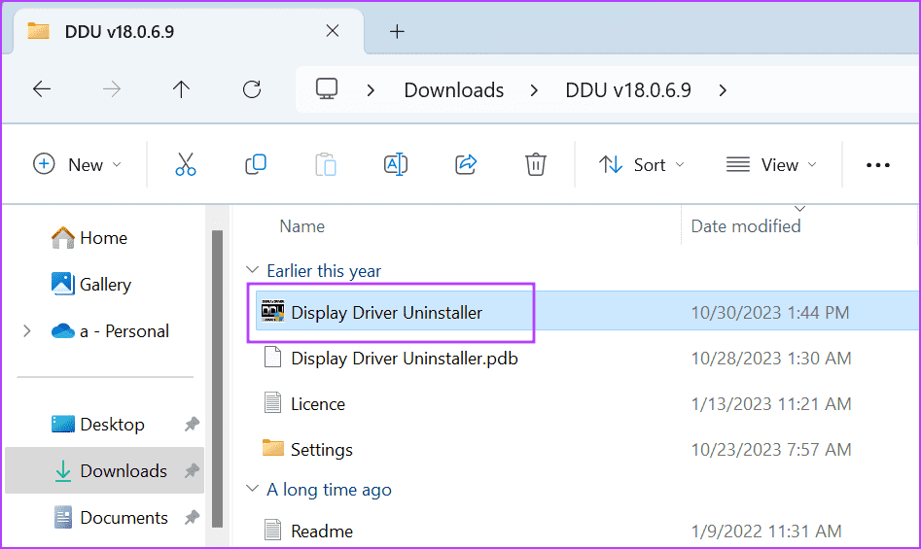The image size is (921, 549).
Task: Expand chevron after Downloads in address bar
Action: pos(534,90)
